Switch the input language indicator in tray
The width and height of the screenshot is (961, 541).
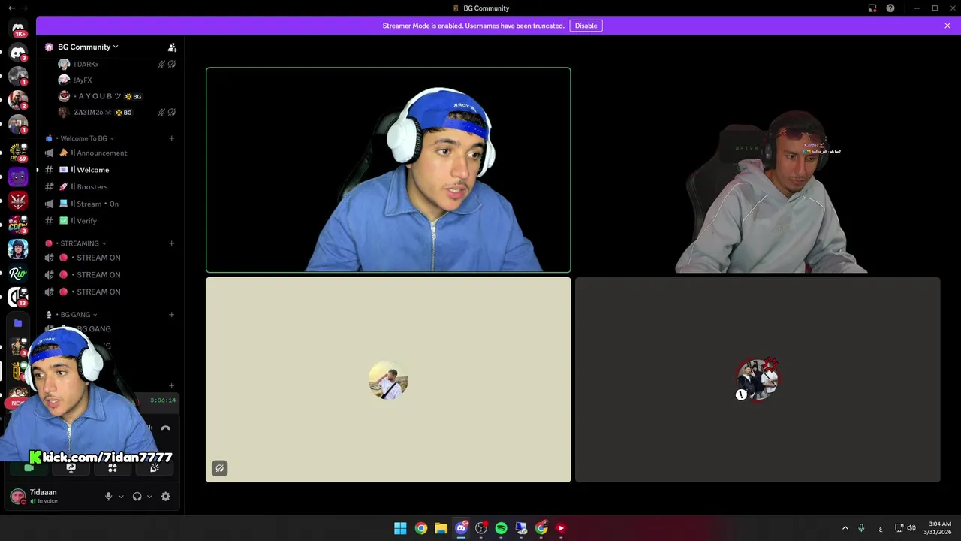click(881, 529)
